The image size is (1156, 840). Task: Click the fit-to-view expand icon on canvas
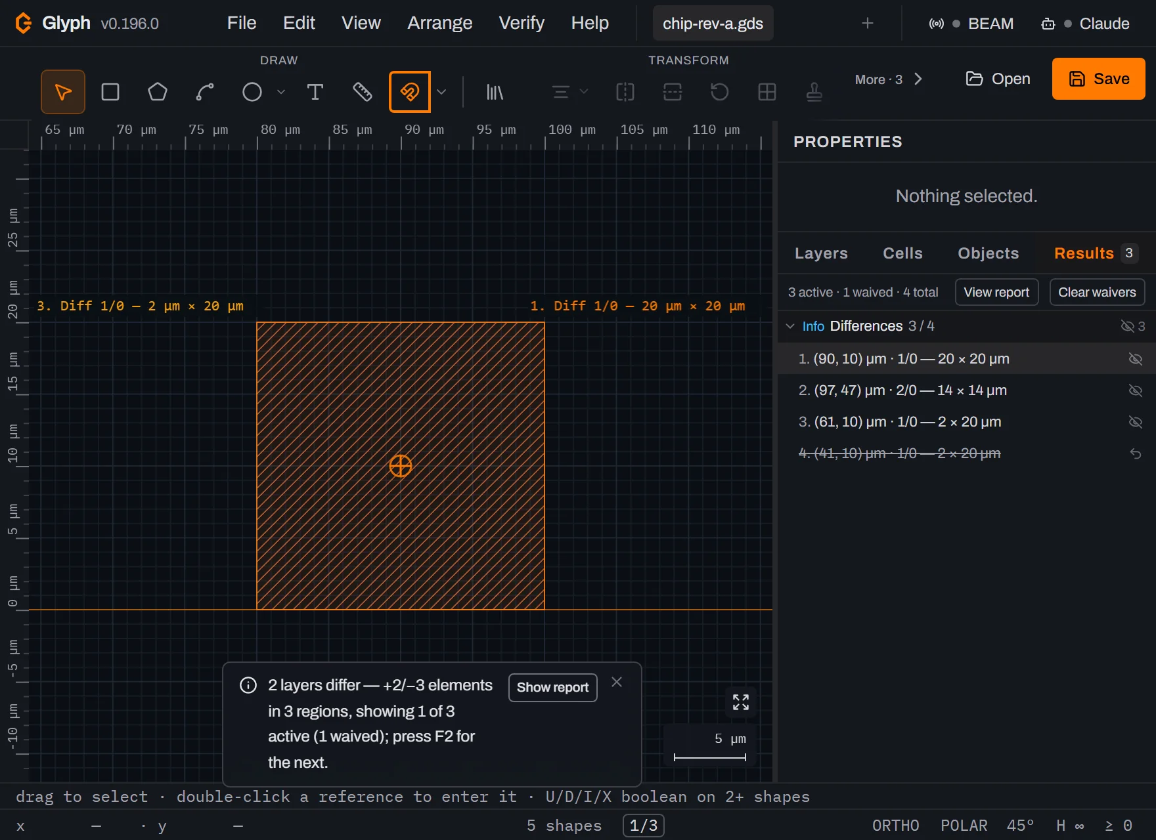coord(741,702)
